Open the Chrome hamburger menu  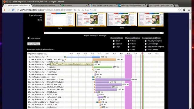(x=189, y=10)
